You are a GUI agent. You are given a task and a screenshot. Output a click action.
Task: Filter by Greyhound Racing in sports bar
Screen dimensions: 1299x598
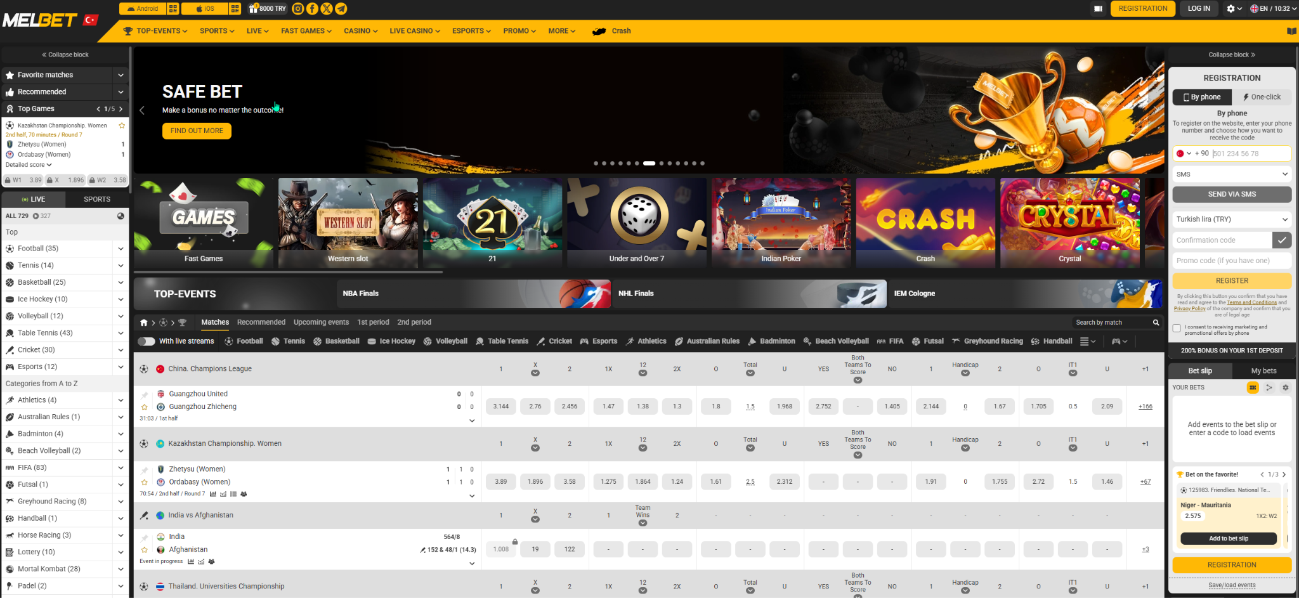point(988,341)
